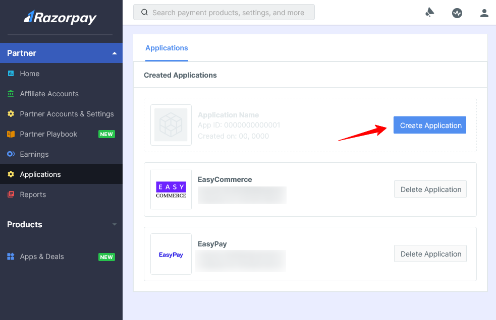
Task: Open the activity pulse icon
Action: click(x=457, y=13)
